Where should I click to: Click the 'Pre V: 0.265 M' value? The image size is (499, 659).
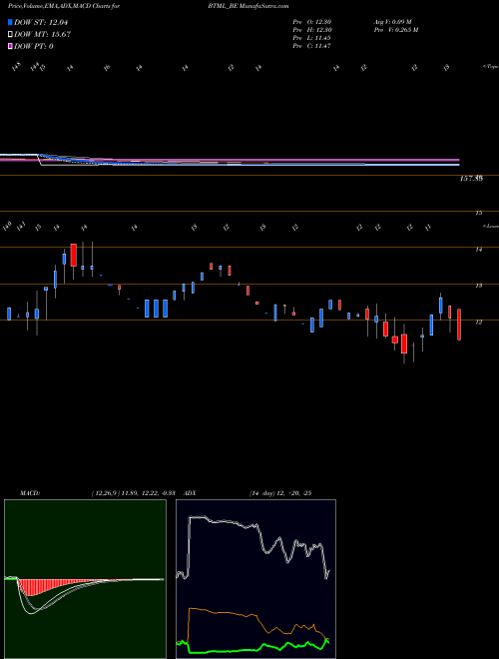click(395, 30)
